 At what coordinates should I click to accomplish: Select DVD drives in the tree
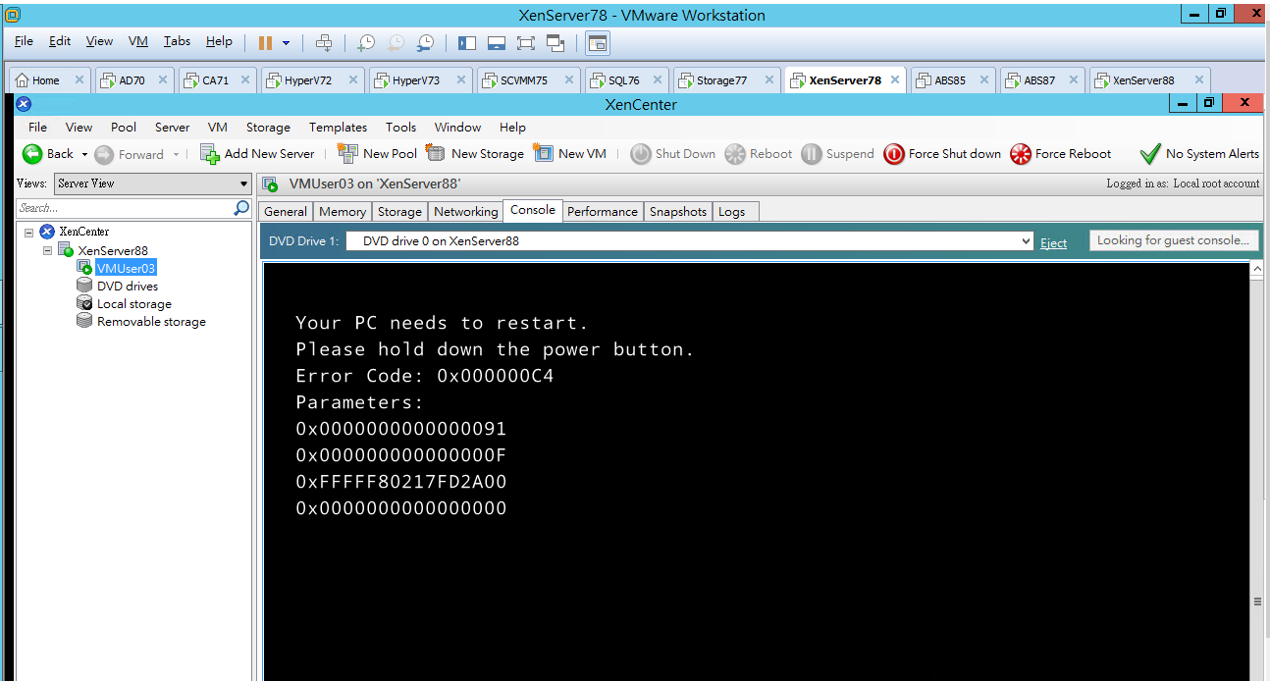[128, 287]
